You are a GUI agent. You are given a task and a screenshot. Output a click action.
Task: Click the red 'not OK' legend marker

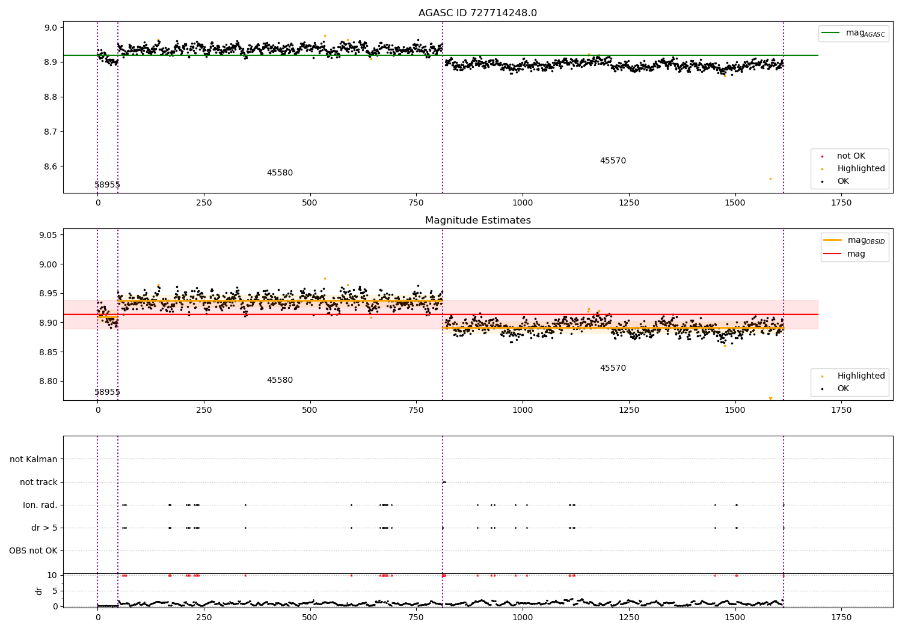(x=822, y=156)
